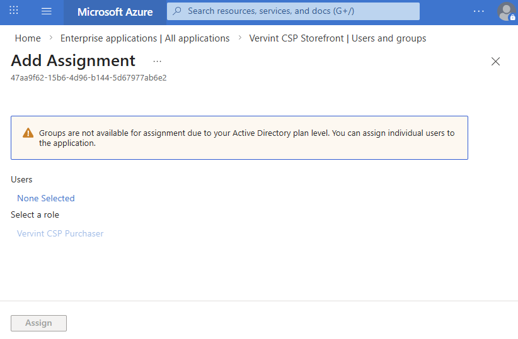Screen dimensions: 518x339
Task: Open Vervint CSP Storefront Users and groups breadcrumb
Action: point(337,38)
